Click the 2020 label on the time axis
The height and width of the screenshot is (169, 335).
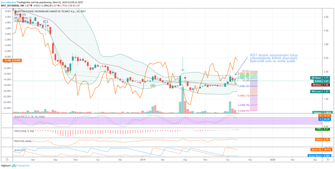click(272, 160)
